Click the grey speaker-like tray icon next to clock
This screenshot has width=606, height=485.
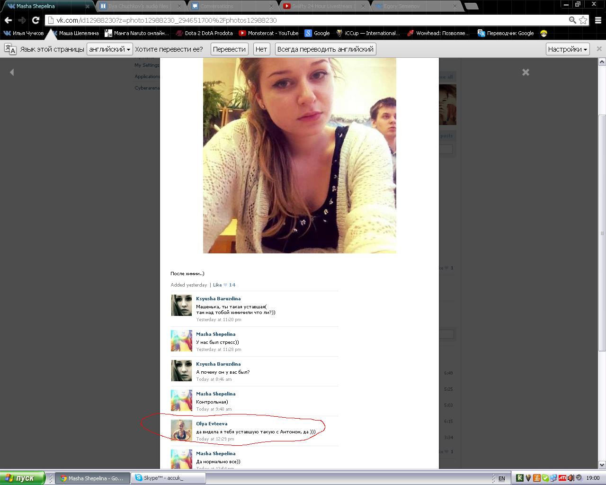[579, 478]
